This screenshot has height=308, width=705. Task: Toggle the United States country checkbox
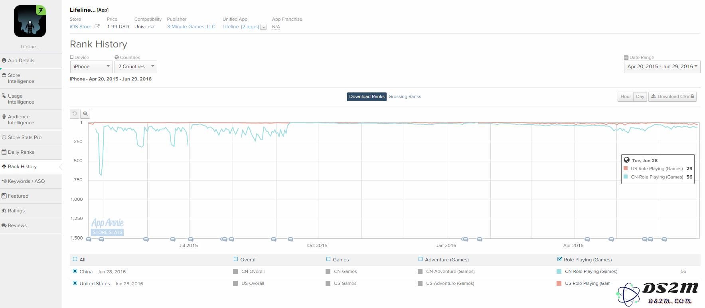point(75,283)
